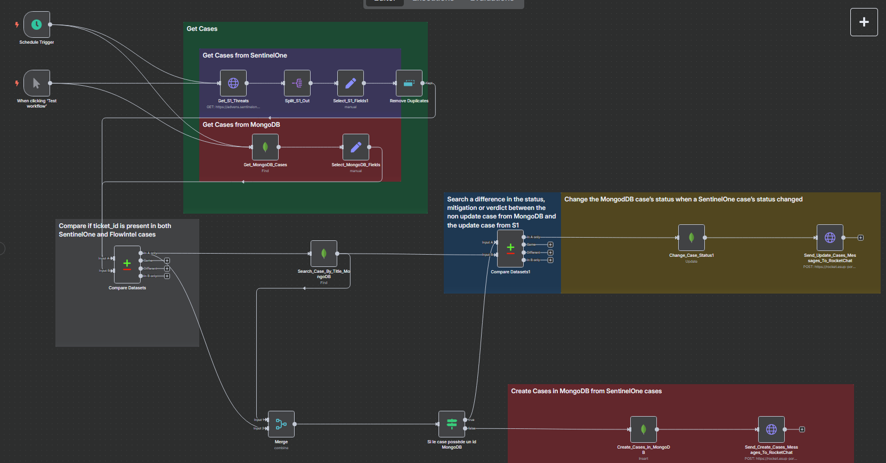Select the 'When clicking Test workflow' trigger node
Screen dimensions: 886x463
(37, 83)
